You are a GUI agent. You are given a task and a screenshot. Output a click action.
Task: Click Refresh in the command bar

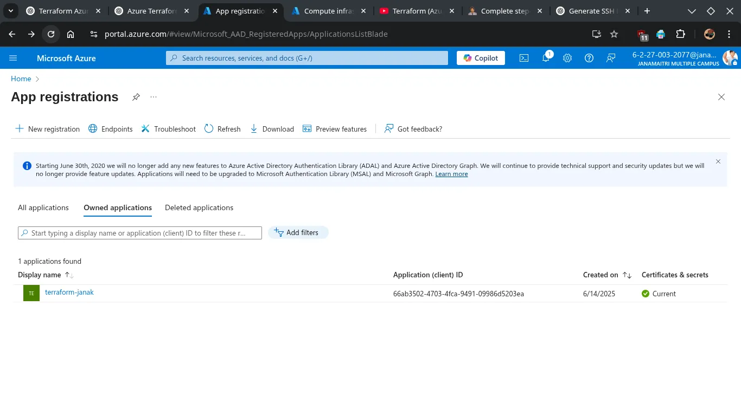point(222,129)
